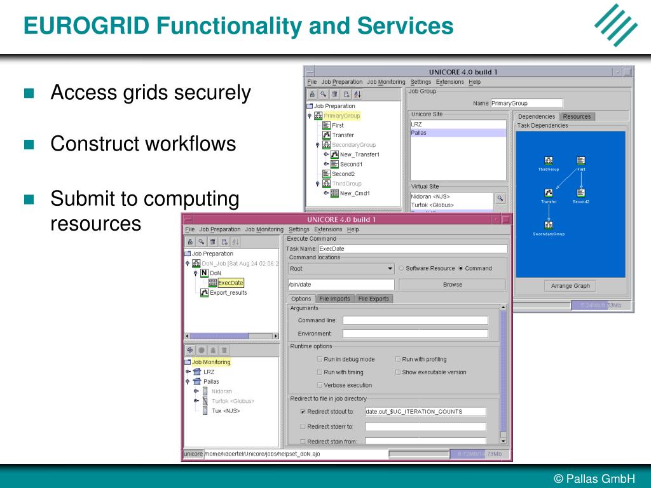Click the N icon beside DoN
This screenshot has height=488, width=651.
point(204,273)
